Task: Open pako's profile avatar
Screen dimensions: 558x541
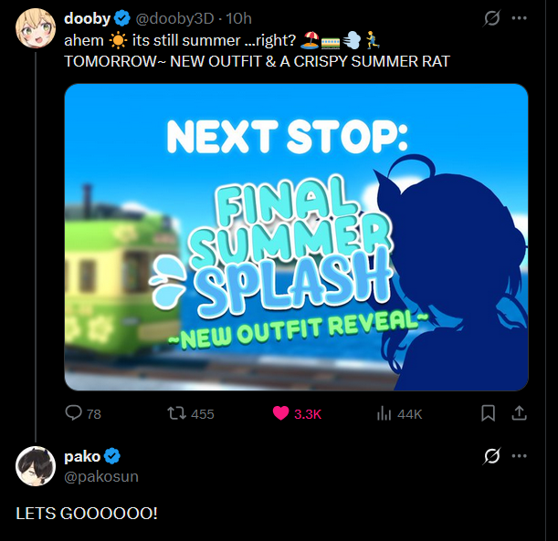Action: point(36,466)
